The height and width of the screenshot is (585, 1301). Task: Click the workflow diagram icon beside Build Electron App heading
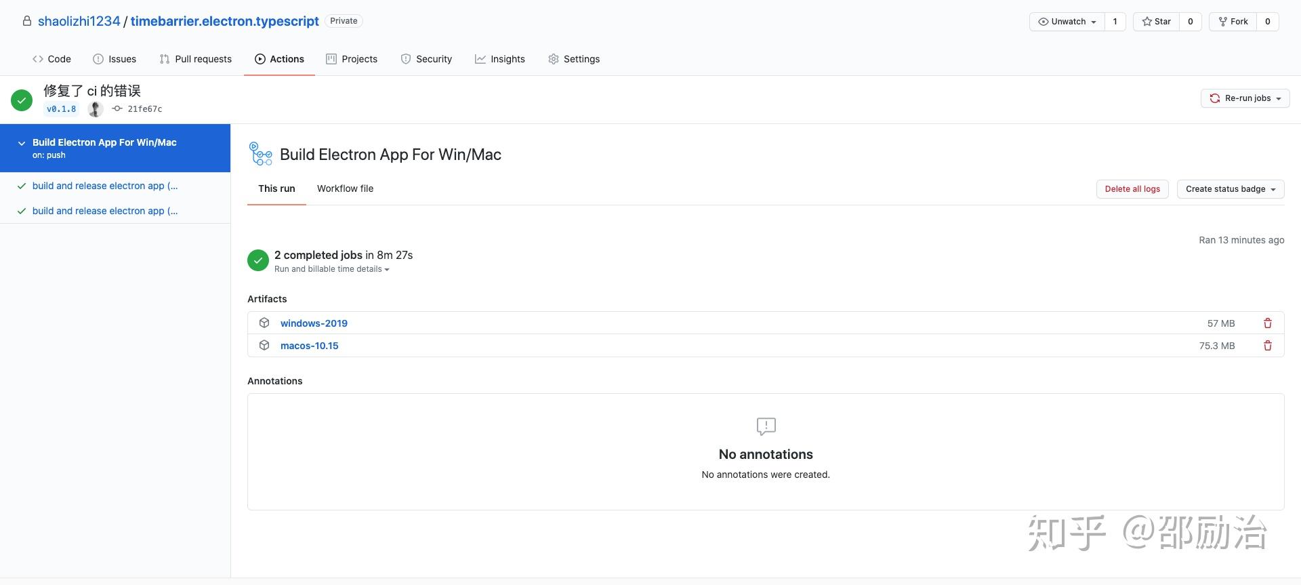pos(261,154)
